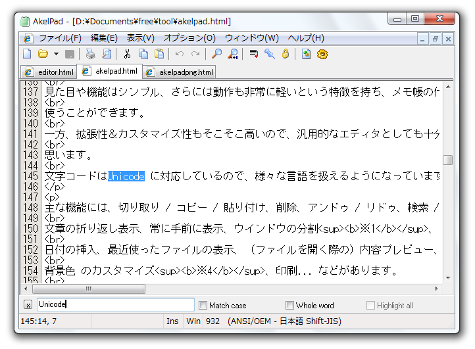Image resolution: width=475 pixels, height=349 pixels.
Task: Click the codepage 932 (ANSI/OEM - 日本語 Shift-JIS) status
Action: pos(274,321)
